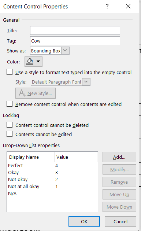Image resolution: width=141 pixels, height=231 pixels.
Task: Open the Color dropdown arrow
Action: (38, 62)
